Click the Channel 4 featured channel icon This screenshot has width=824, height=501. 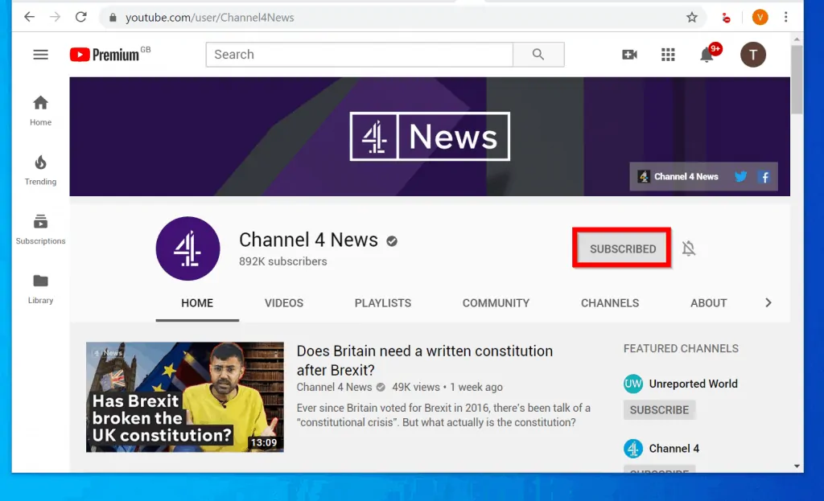(x=633, y=449)
